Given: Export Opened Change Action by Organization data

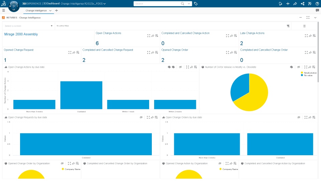Looking at the screenshot, I should point(235,163).
